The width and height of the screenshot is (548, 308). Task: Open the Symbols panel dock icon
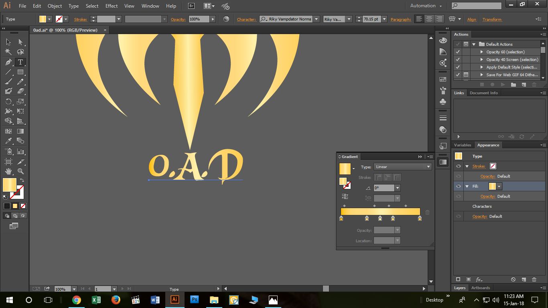[x=443, y=102]
